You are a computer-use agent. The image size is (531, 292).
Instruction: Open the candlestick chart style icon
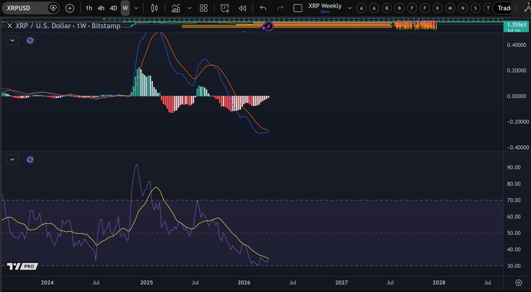click(x=154, y=8)
